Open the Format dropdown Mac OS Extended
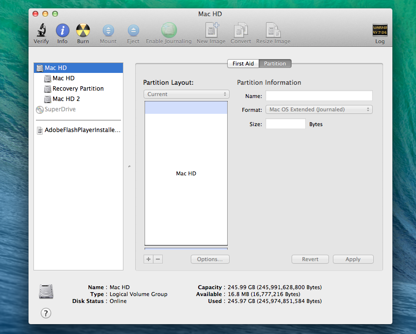The image size is (416, 334). (319, 109)
